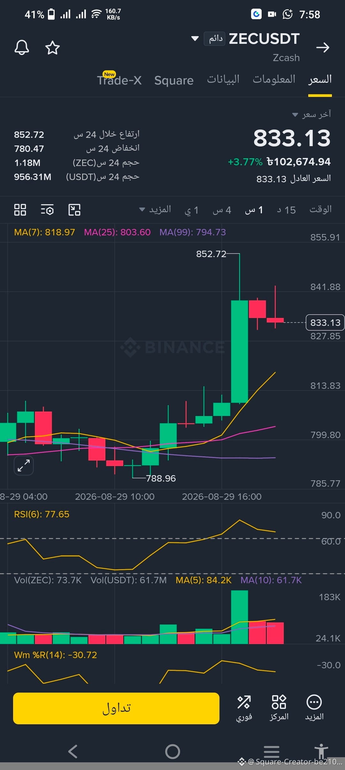Tap the 956.31M USDT volume value
345x770 pixels.
(x=33, y=177)
